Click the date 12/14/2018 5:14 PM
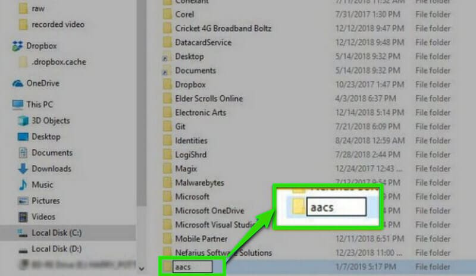This screenshot has height=276, width=476. click(369, 112)
